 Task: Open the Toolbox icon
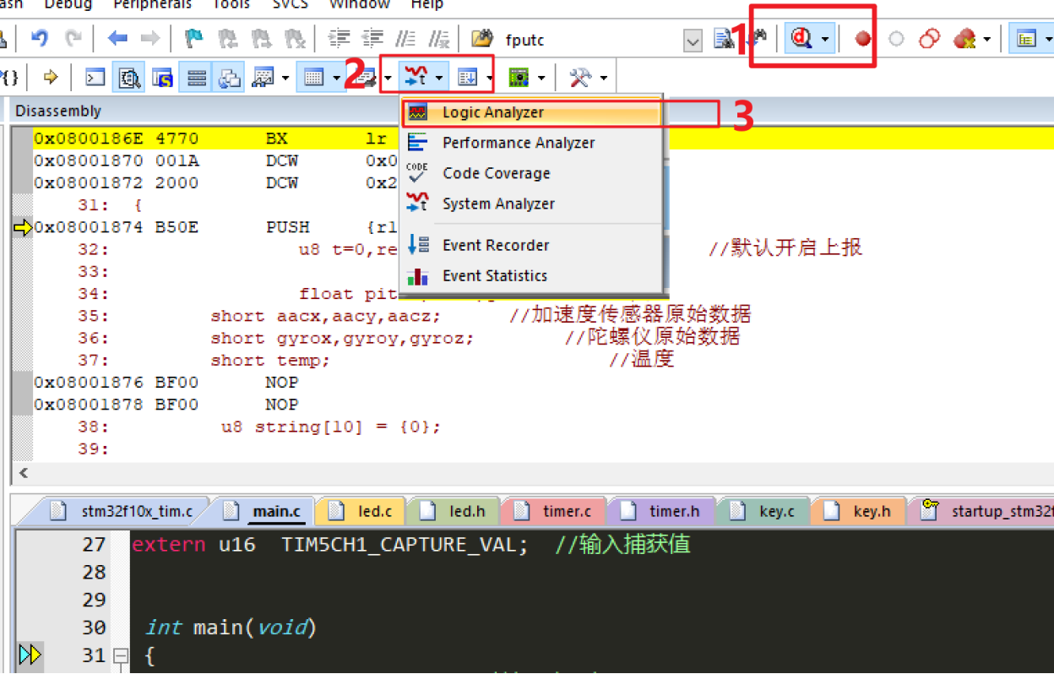580,78
